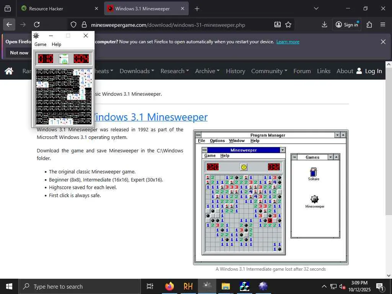The height and width of the screenshot is (294, 392).
Task: Click tracking protection shield icon
Action: [x=73, y=24]
